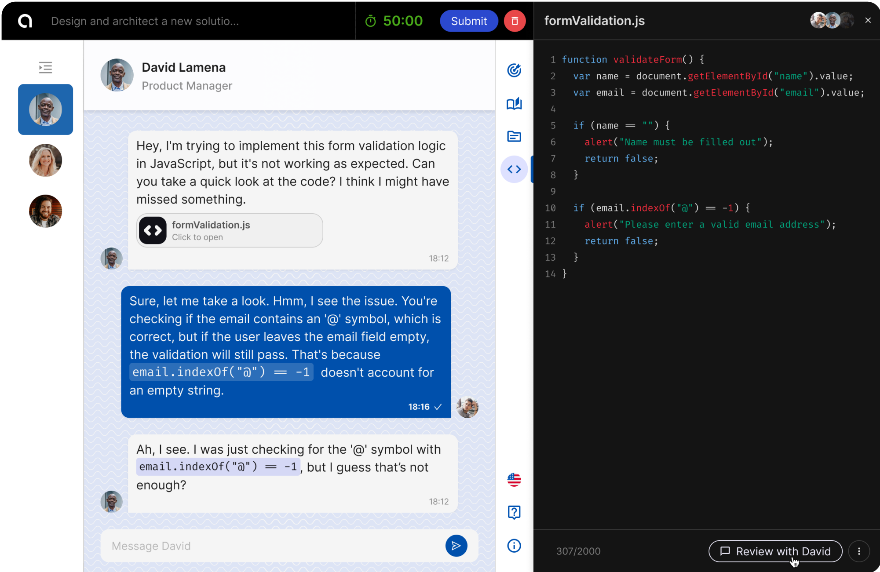Click the Review with David button
Screen dimensions: 880x572
tap(775, 551)
